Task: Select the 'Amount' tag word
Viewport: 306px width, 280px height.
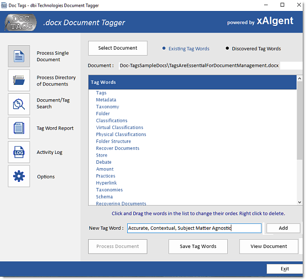Action: click(x=105, y=169)
